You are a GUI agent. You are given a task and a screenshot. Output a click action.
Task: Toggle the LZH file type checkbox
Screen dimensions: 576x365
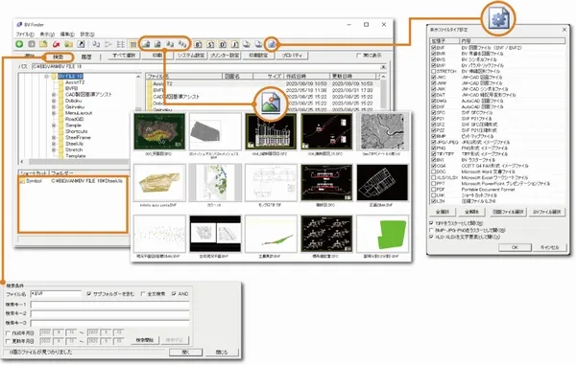click(434, 201)
